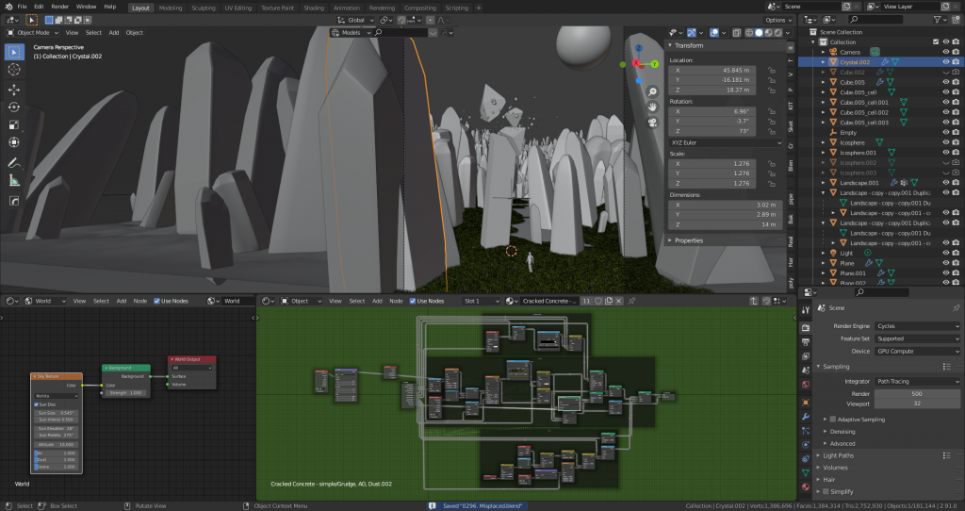Lock the Location X value
Image resolution: width=965 pixels, height=511 pixels.
click(771, 70)
